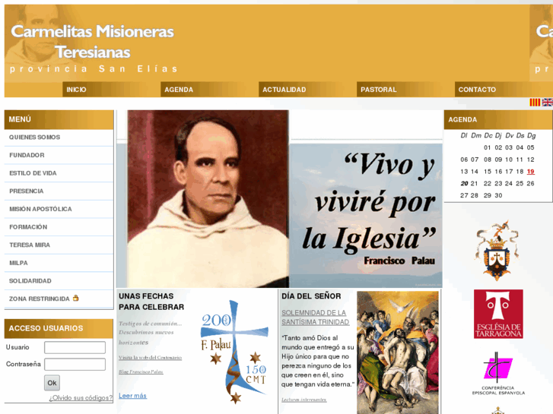Select Milpa menu item
Screen dimensions: 553x414
point(59,263)
